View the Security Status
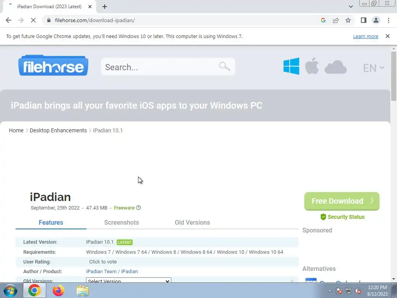 pyautogui.click(x=342, y=217)
